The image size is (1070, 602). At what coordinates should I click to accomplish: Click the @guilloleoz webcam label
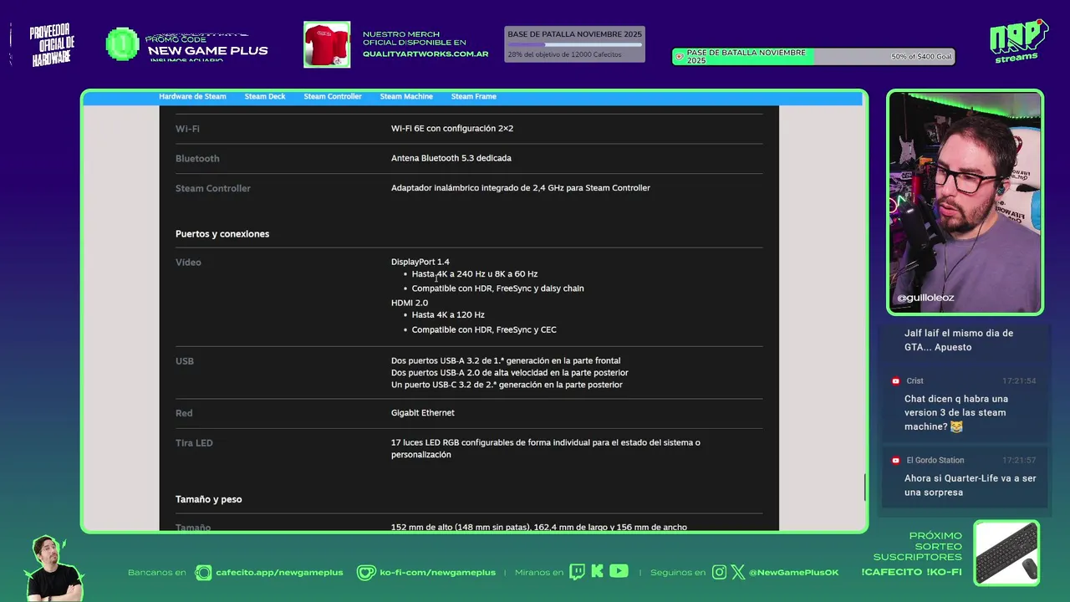(x=925, y=298)
